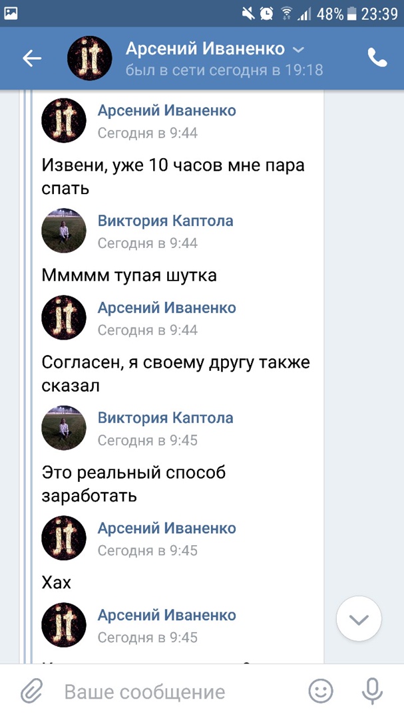Tap the gallery notification icon in status bar
The image size is (404, 718).
(11, 13)
